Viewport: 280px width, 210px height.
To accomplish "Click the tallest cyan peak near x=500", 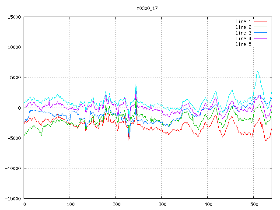I will tap(258, 71).
